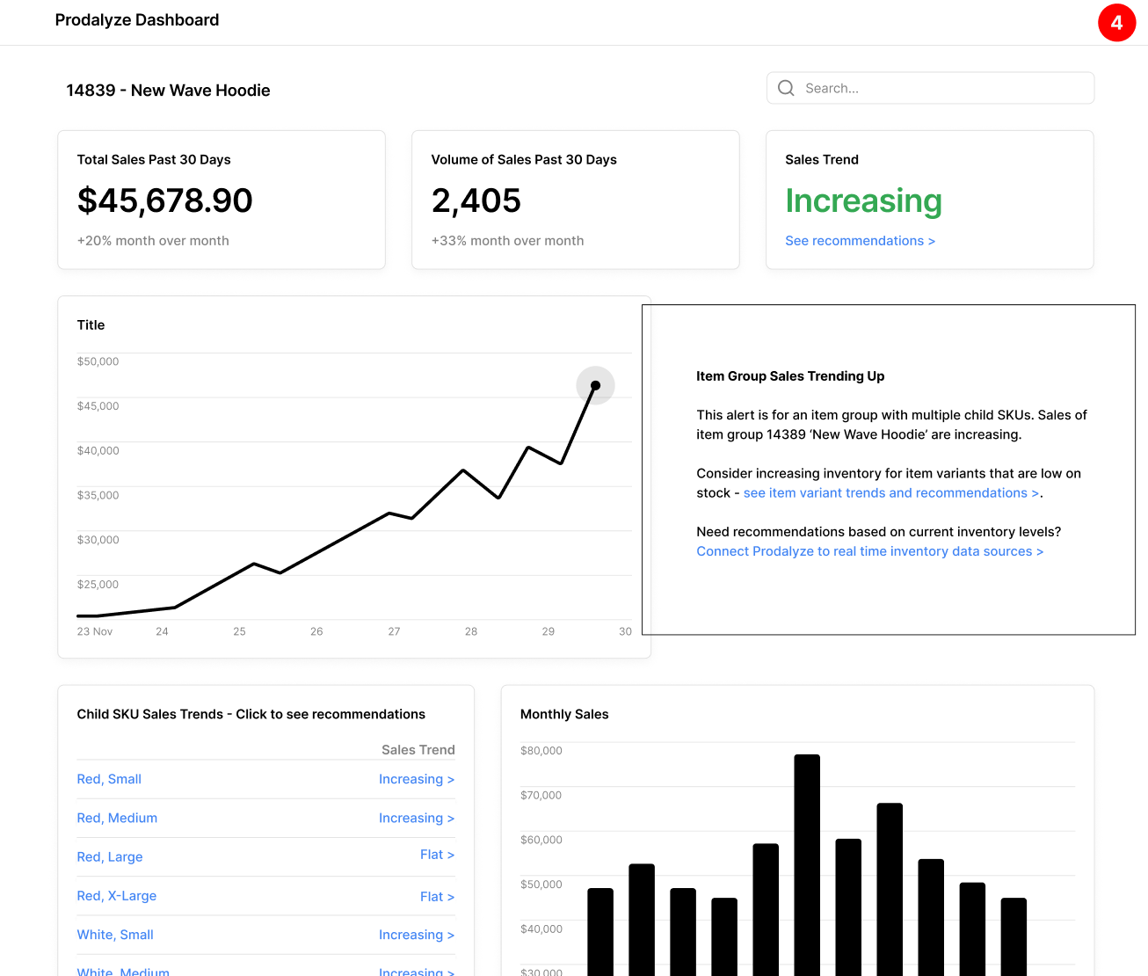This screenshot has width=1148, height=976.
Task: Click the 2,405 sales volume value
Action: click(x=476, y=200)
